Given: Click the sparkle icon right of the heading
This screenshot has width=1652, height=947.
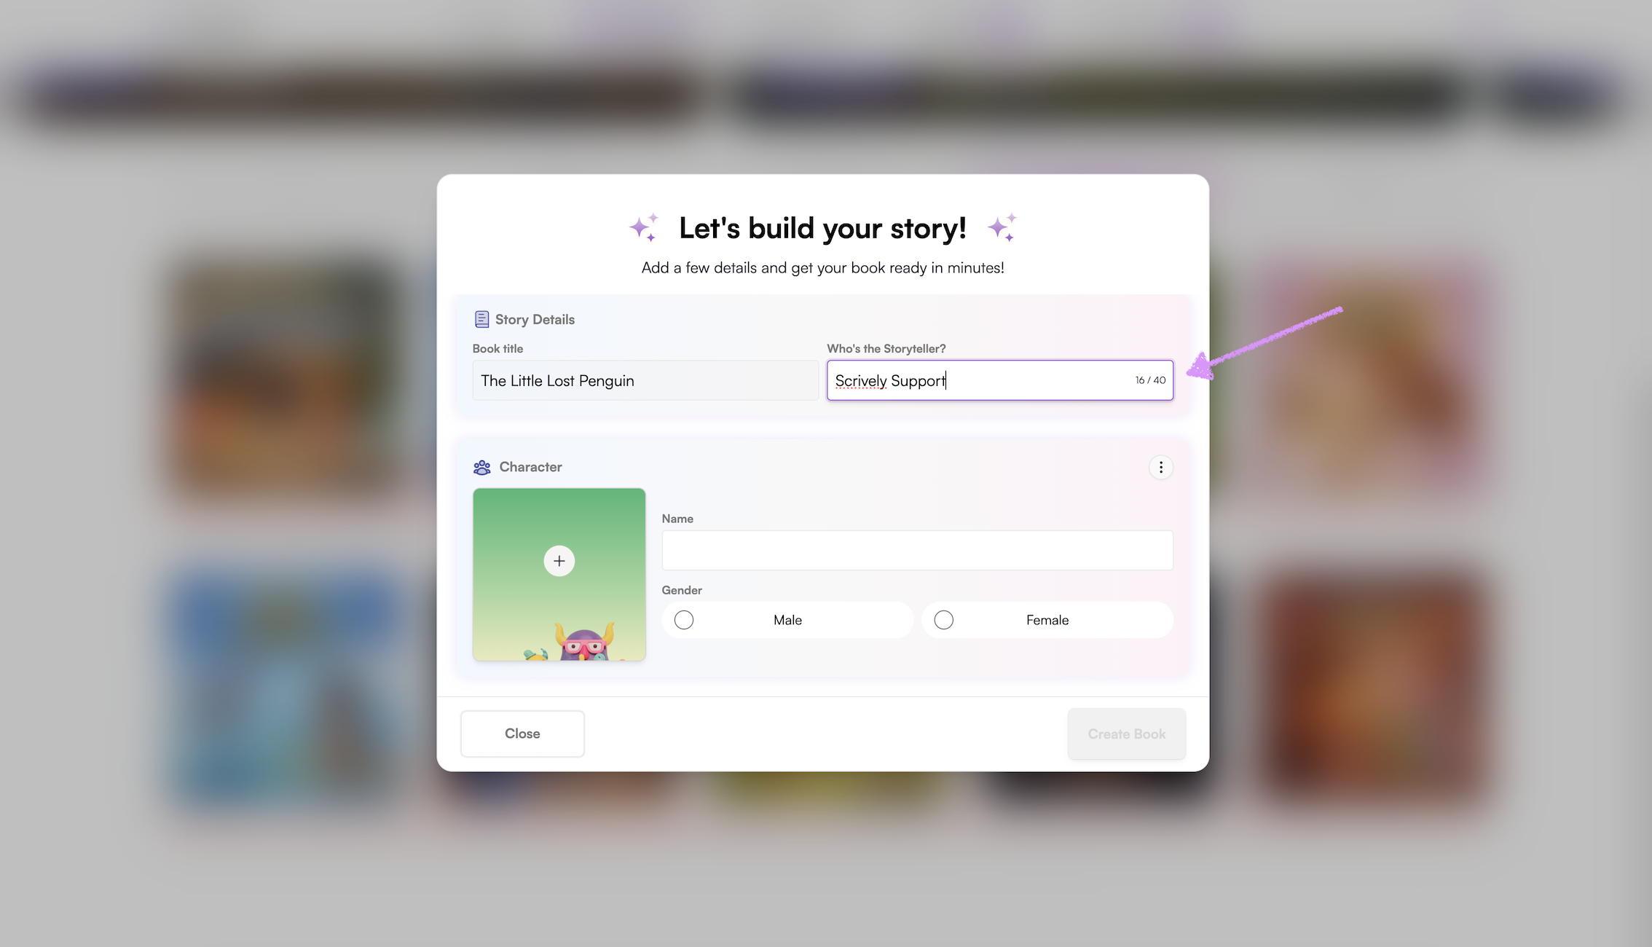Looking at the screenshot, I should click(x=1002, y=227).
